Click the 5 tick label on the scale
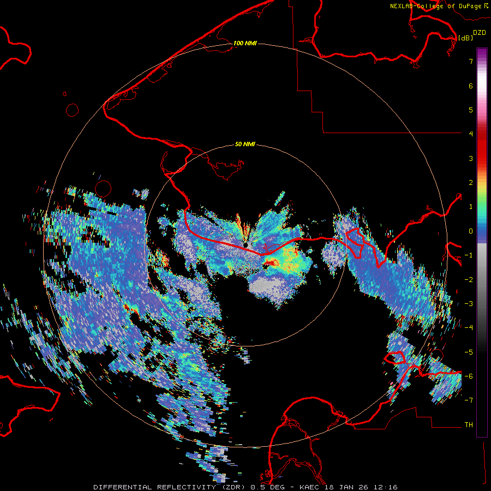This screenshot has height=491, width=491. (471, 110)
